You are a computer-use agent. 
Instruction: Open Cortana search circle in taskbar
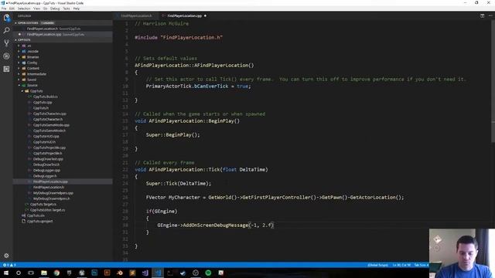(x=19, y=273)
